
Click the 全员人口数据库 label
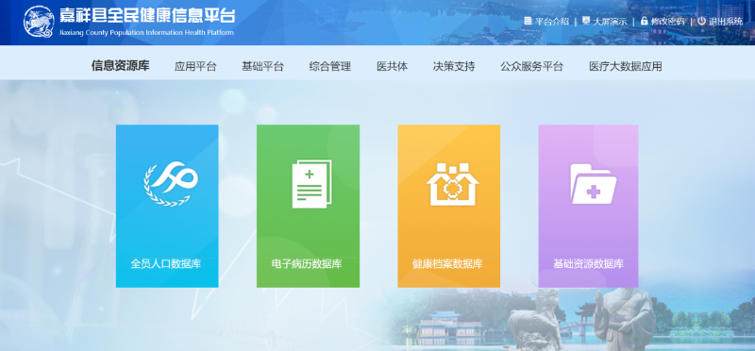(166, 264)
